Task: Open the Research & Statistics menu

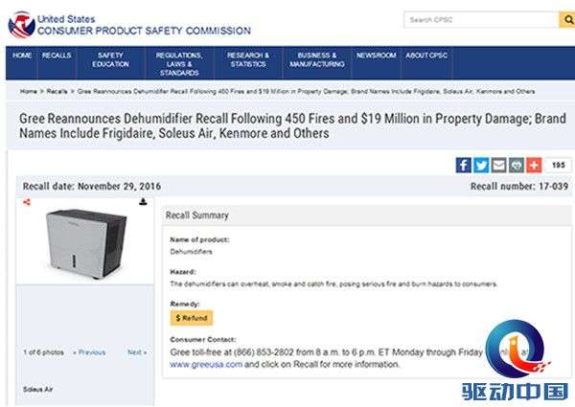Action: 248,59
